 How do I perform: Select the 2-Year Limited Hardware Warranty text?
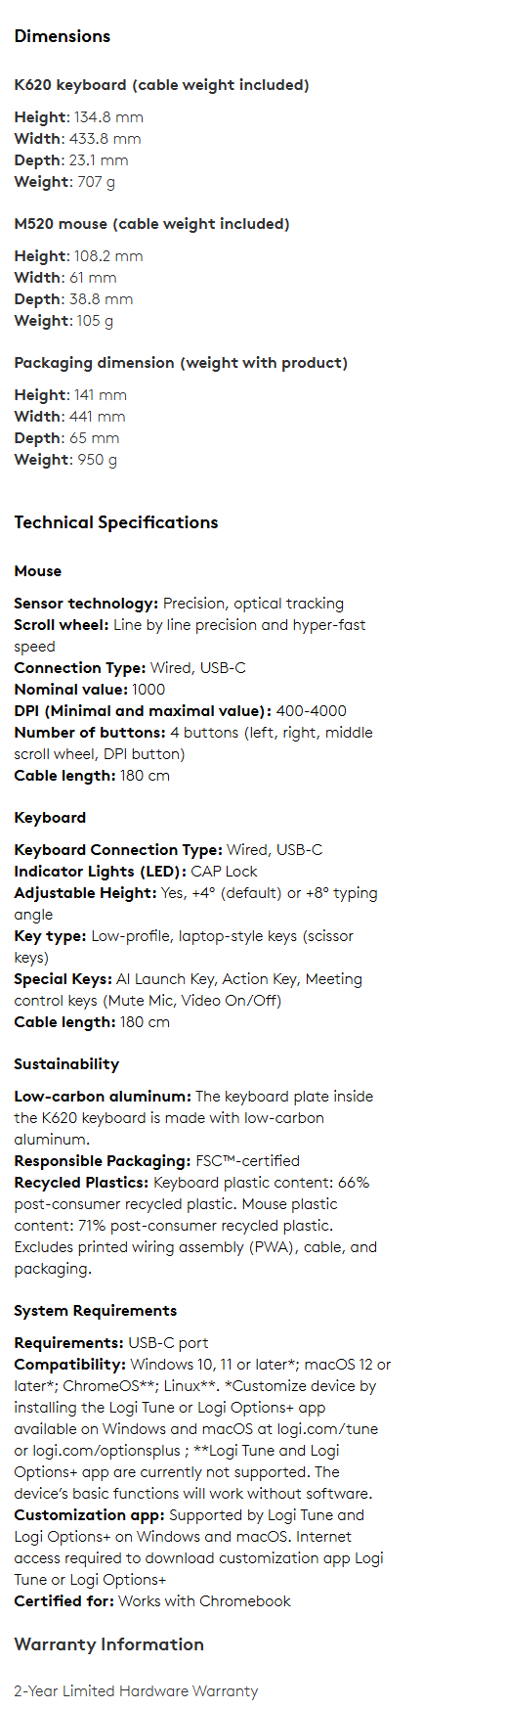(x=136, y=1691)
